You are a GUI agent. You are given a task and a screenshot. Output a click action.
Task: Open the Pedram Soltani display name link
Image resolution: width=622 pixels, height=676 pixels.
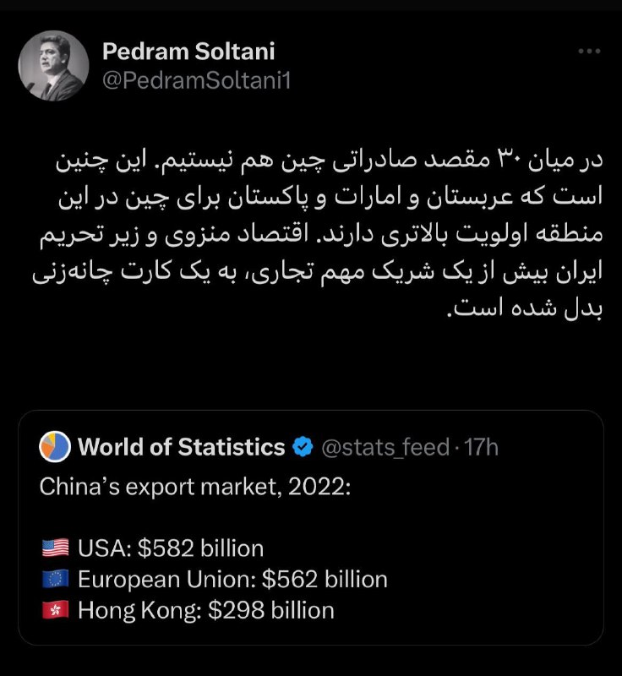point(187,51)
